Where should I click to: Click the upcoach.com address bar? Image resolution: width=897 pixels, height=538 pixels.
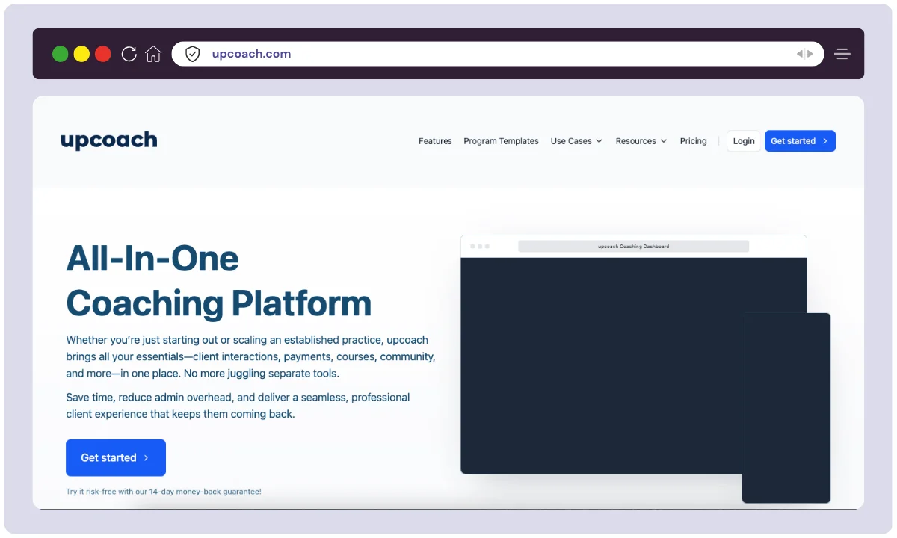pos(498,54)
